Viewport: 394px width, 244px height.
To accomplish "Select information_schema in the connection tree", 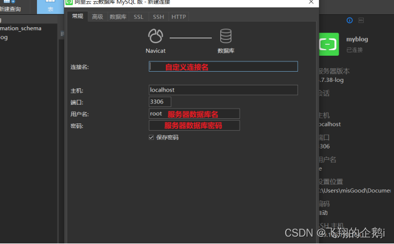I will [x=20, y=28].
